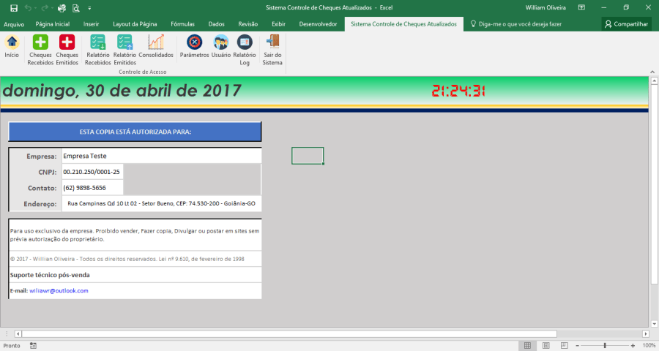
Task: Click the horizontal scrollbar right arrow
Action: click(x=646, y=334)
